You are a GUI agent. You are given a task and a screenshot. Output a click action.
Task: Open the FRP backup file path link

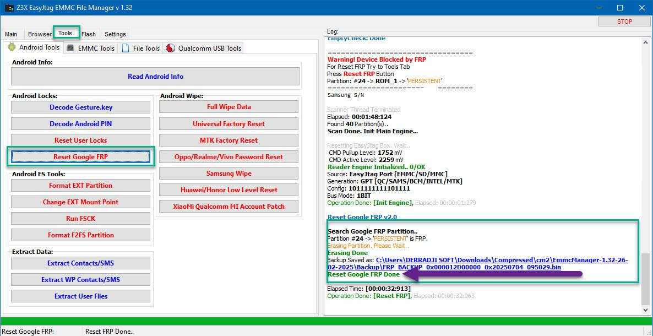pos(477,263)
